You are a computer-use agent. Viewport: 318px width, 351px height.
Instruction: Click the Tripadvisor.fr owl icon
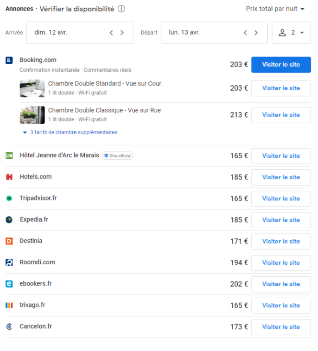(x=9, y=199)
